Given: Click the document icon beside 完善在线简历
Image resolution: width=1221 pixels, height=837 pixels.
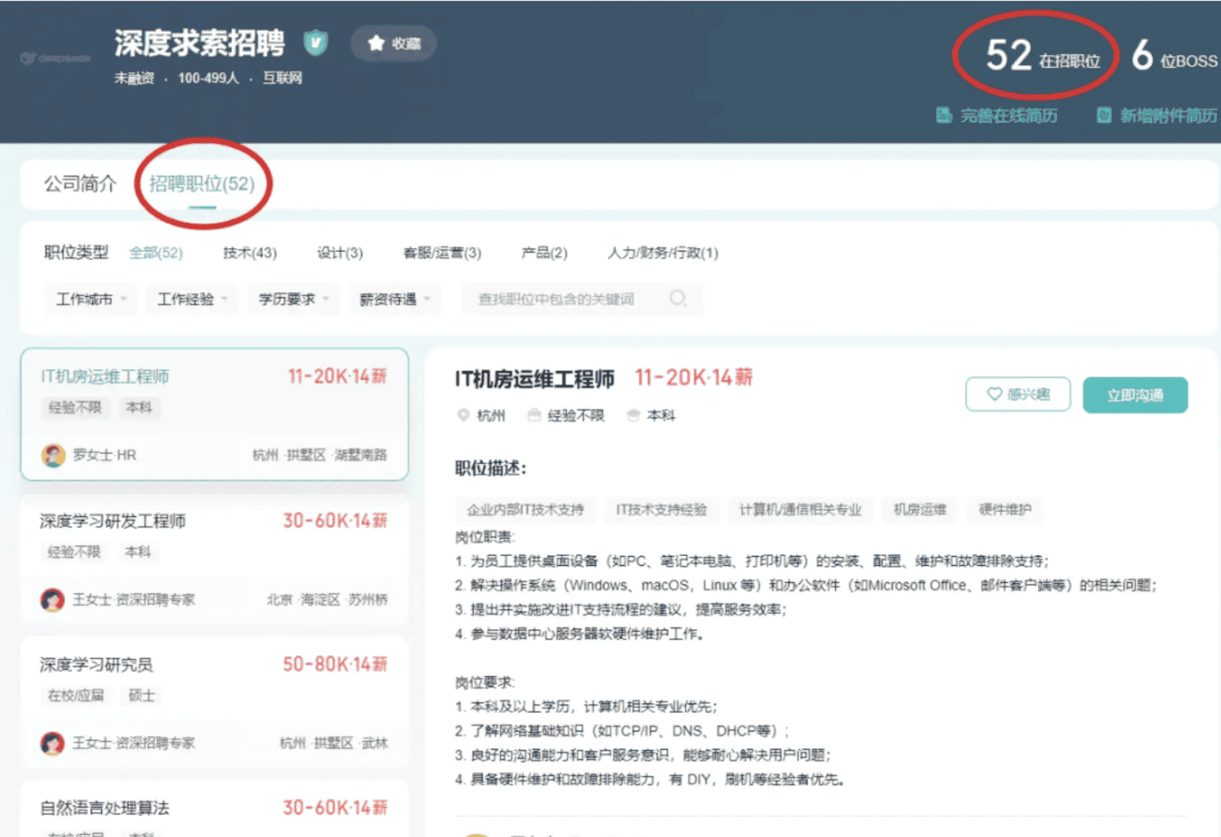Looking at the screenshot, I should point(943,115).
